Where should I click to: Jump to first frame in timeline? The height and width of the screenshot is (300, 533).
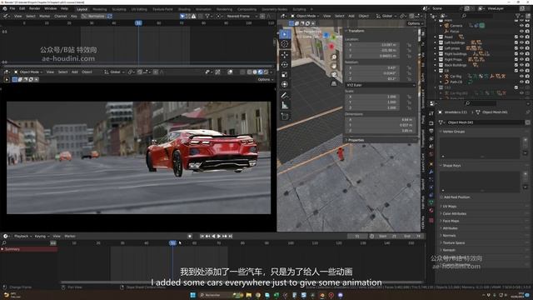point(202,236)
